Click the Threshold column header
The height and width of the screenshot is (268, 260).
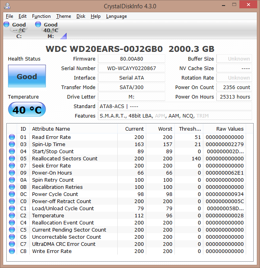click(189, 129)
